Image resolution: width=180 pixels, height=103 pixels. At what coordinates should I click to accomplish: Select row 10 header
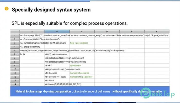click(x=15, y=69)
